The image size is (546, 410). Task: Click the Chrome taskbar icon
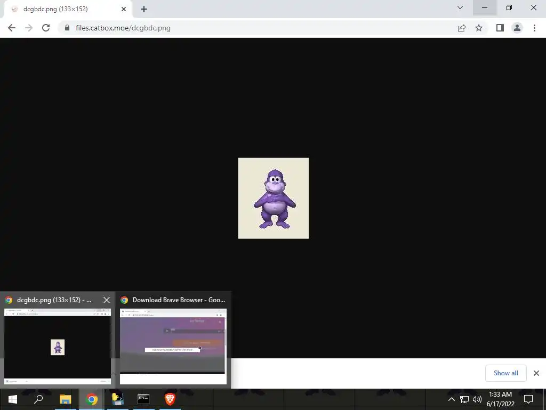[92, 399]
